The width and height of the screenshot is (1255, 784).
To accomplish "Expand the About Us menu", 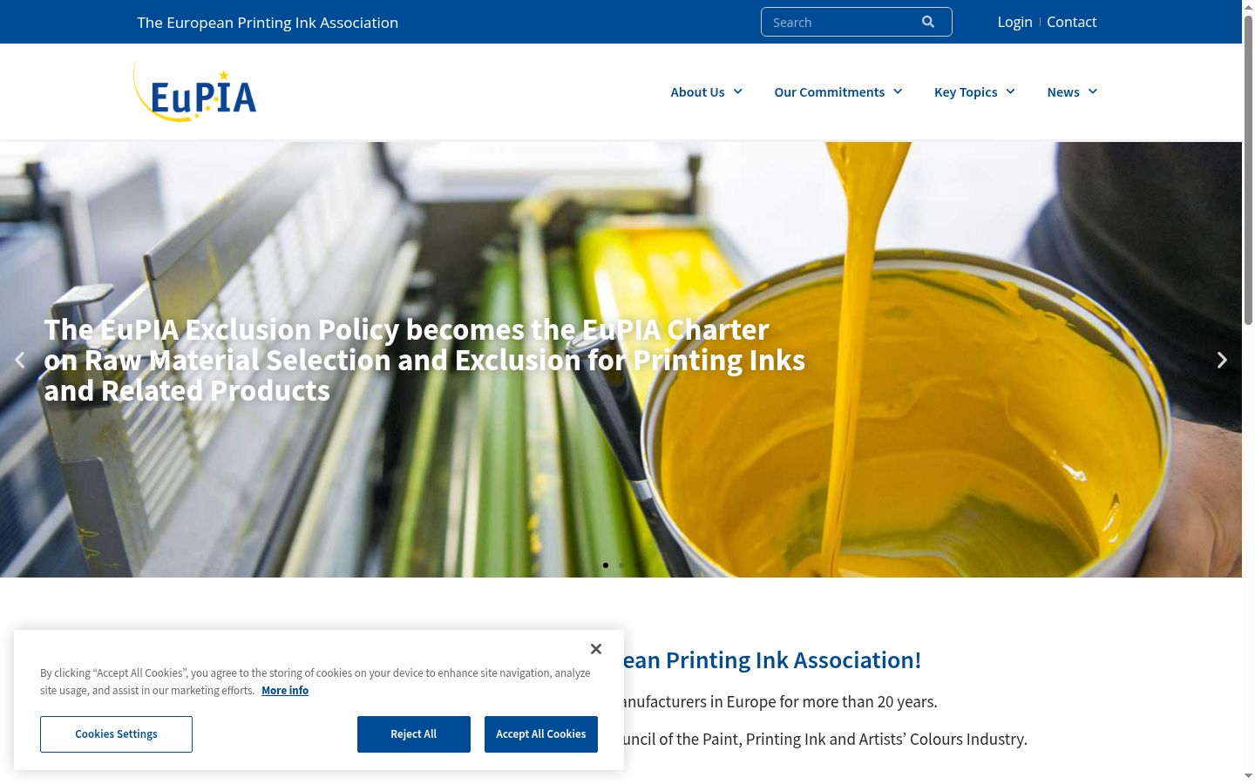I will 707,91.
